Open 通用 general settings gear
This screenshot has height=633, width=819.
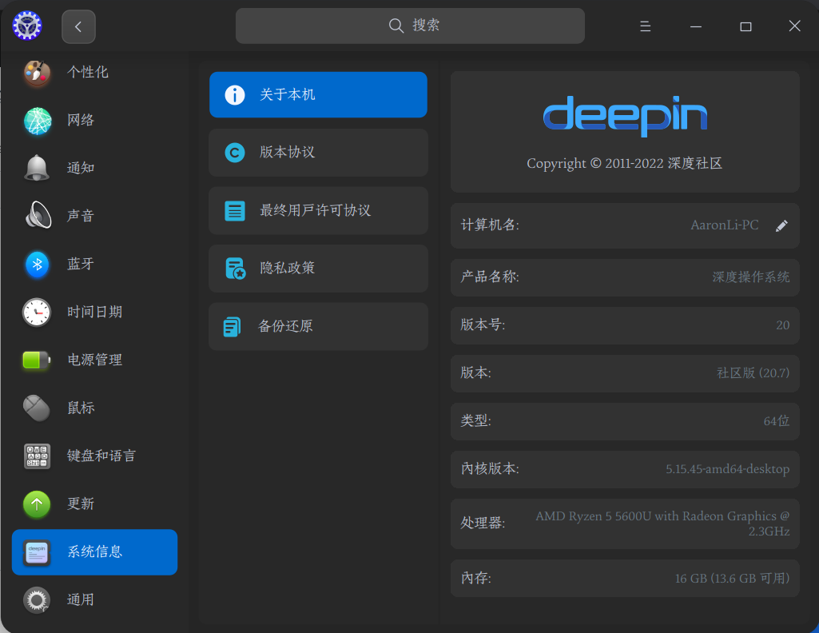click(x=37, y=599)
